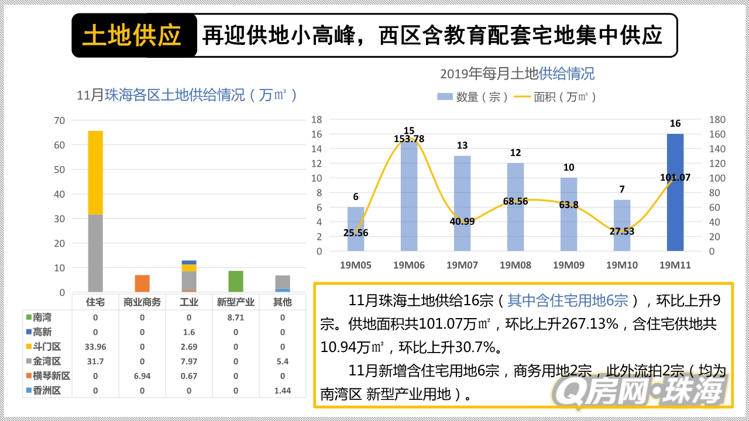
Task: Click the 19M06 axis label
Action: (x=408, y=265)
